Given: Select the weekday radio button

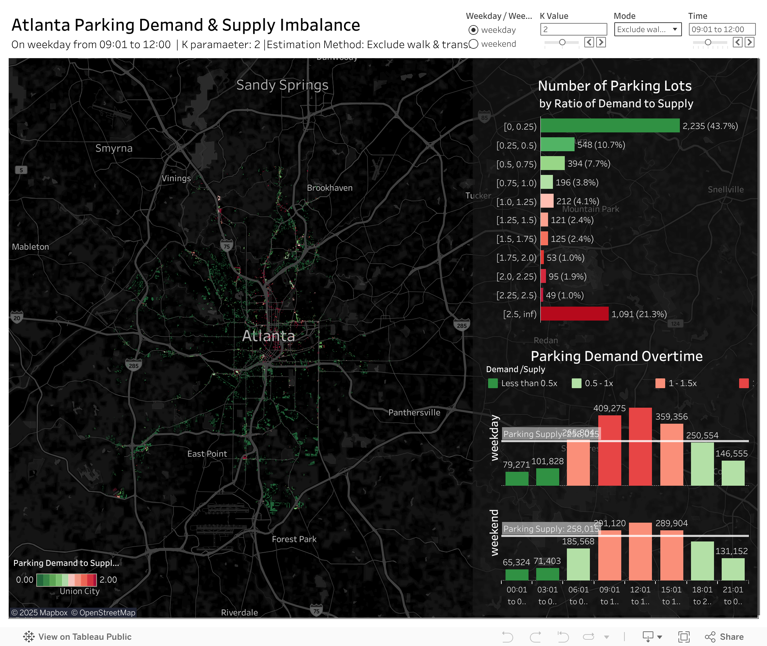Looking at the screenshot, I should [473, 30].
